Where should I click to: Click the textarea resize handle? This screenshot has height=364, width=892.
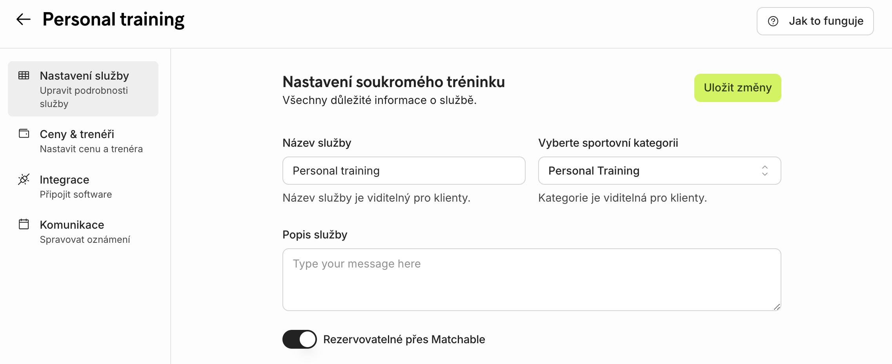(777, 307)
